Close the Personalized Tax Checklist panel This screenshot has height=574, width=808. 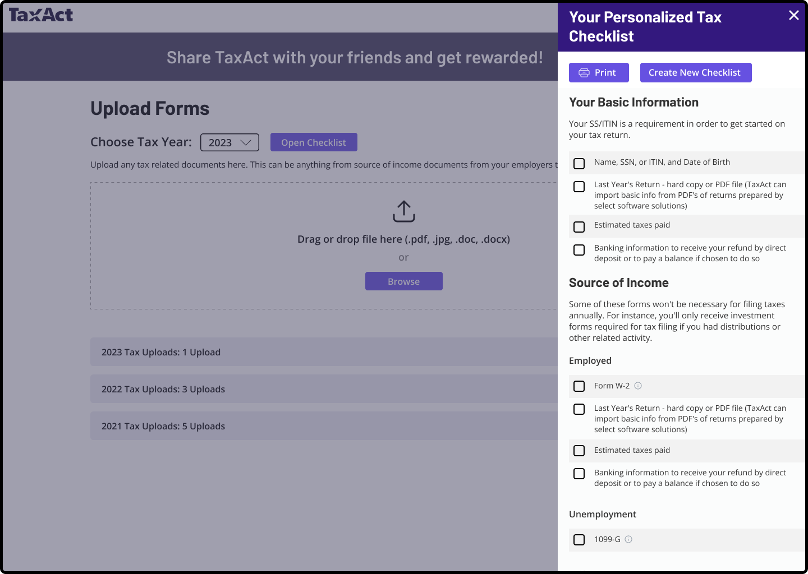pyautogui.click(x=793, y=15)
